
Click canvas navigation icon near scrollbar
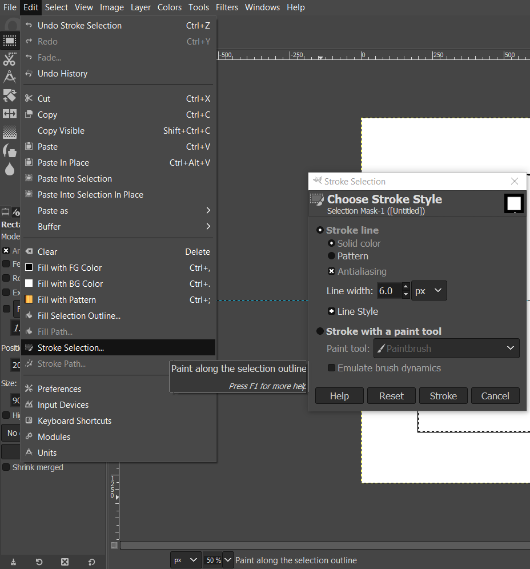pyautogui.click(x=114, y=545)
